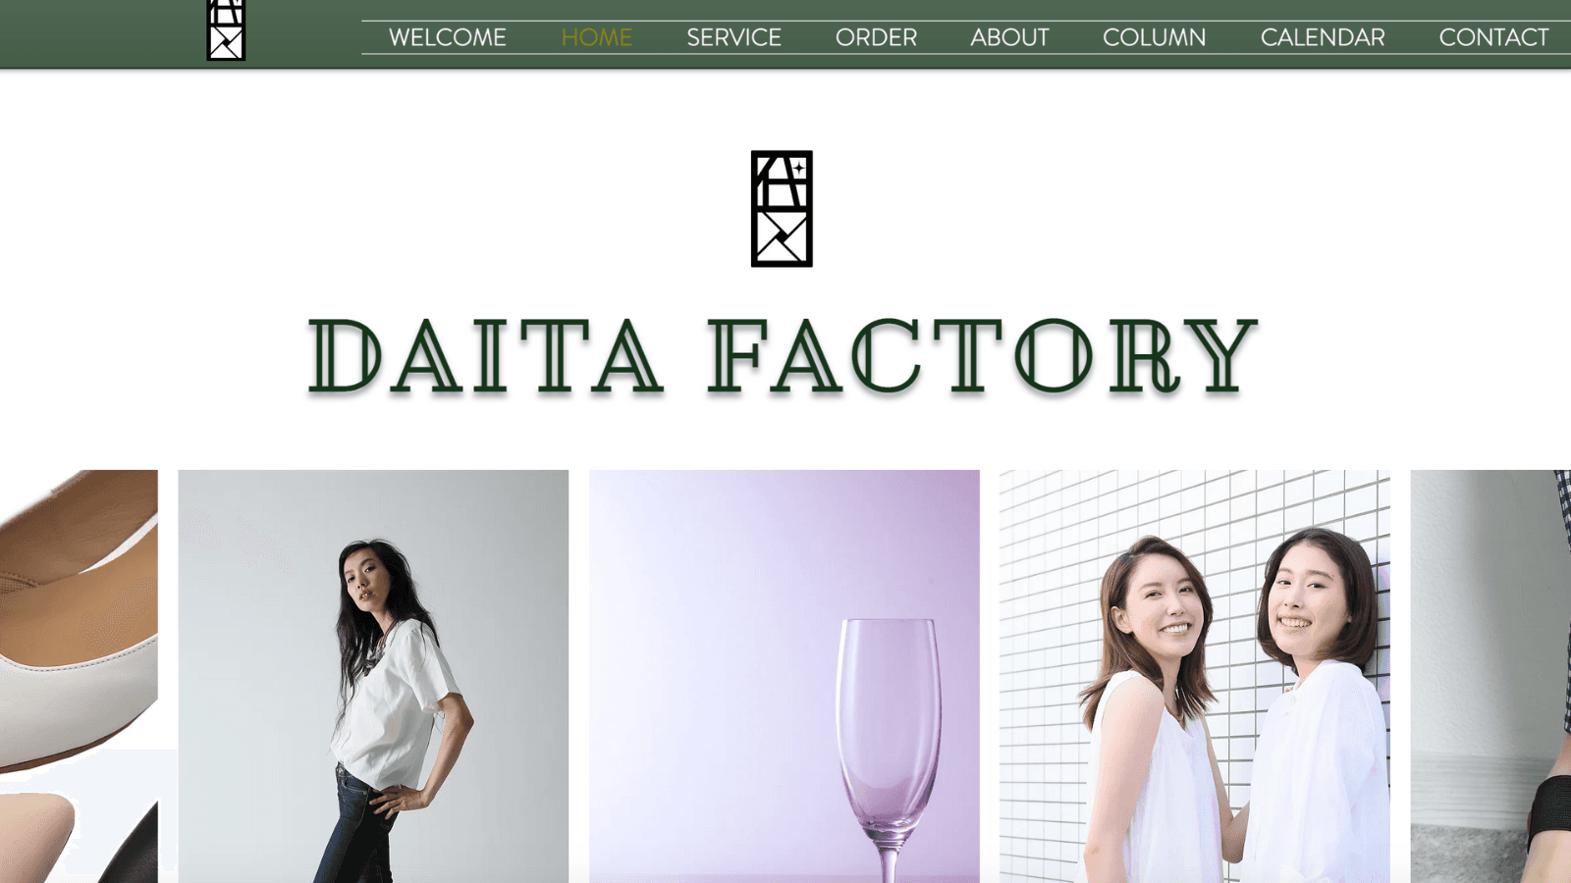Screen dimensions: 1571x883
Task: Open the WELCOME menu item
Action: pyautogui.click(x=447, y=37)
